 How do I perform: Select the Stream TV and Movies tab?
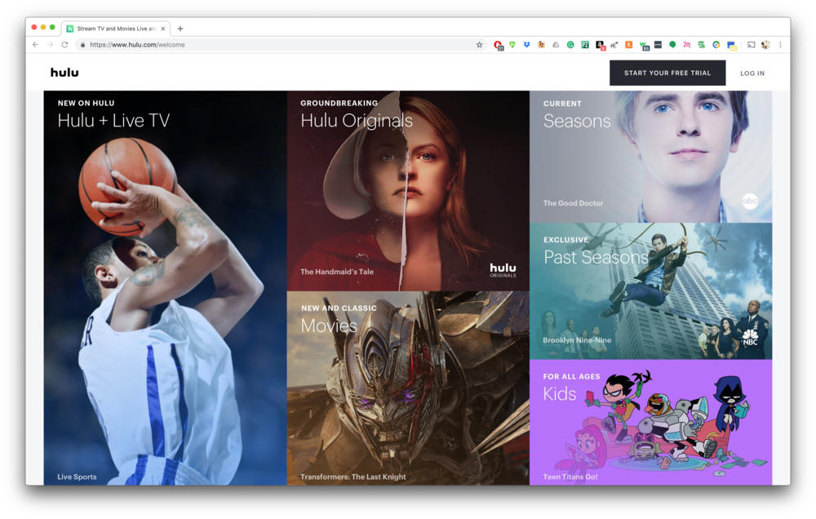pos(116,29)
